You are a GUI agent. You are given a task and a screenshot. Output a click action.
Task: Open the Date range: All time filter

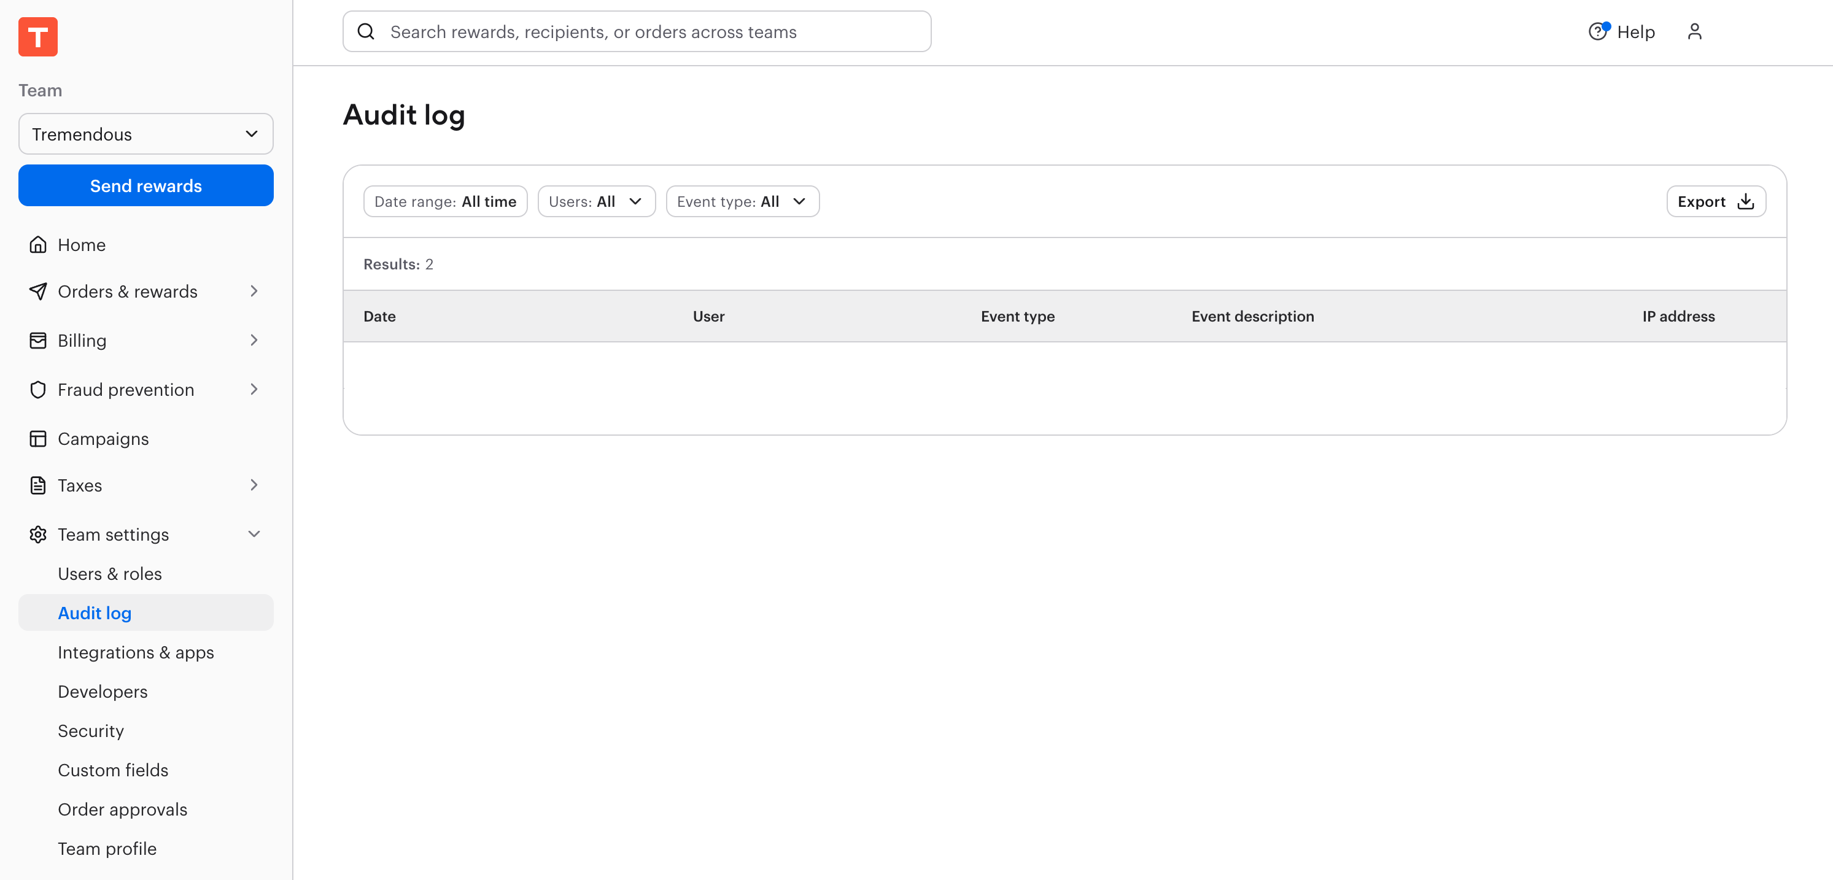444,201
